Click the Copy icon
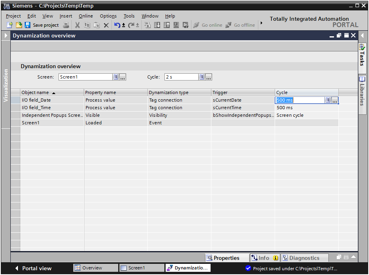This screenshot has width=369, height=275. pos(87,25)
